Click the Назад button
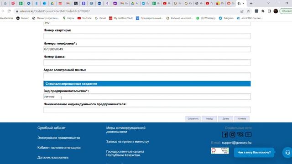 point(209,118)
